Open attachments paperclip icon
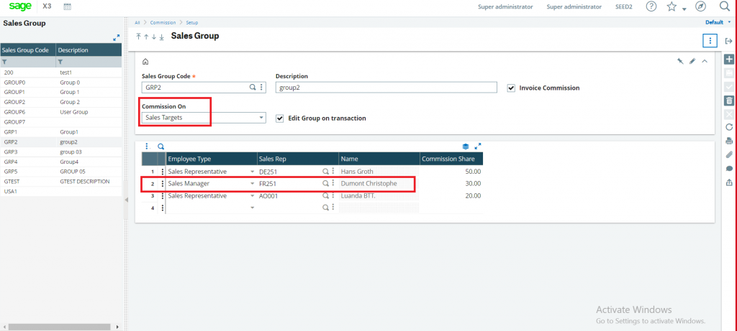Image resolution: width=737 pixels, height=331 pixels. [729, 154]
